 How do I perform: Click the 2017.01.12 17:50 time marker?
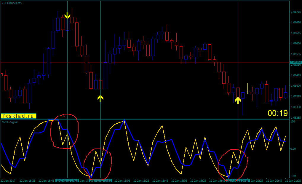pyautogui.click(x=100, y=180)
